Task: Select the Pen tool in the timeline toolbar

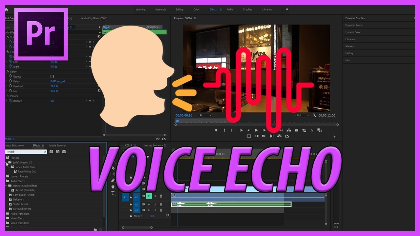Action: pos(113,180)
